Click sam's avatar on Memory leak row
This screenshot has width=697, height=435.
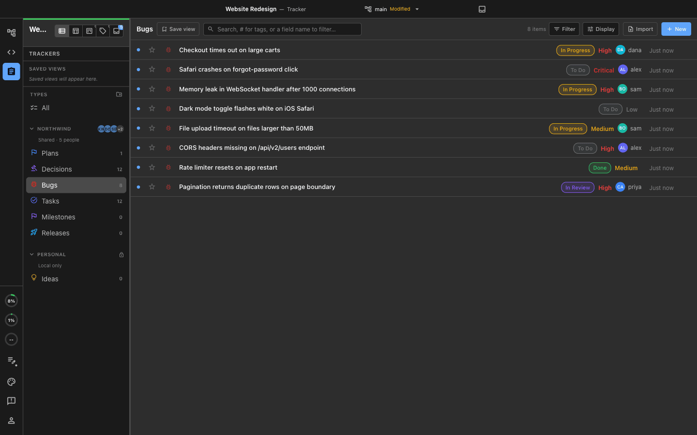coord(622,89)
